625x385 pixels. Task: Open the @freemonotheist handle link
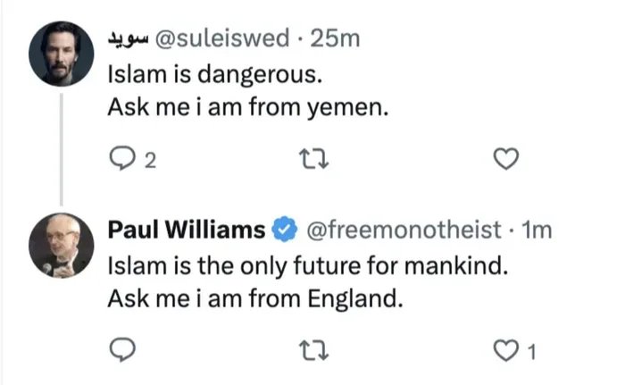pyautogui.click(x=404, y=230)
